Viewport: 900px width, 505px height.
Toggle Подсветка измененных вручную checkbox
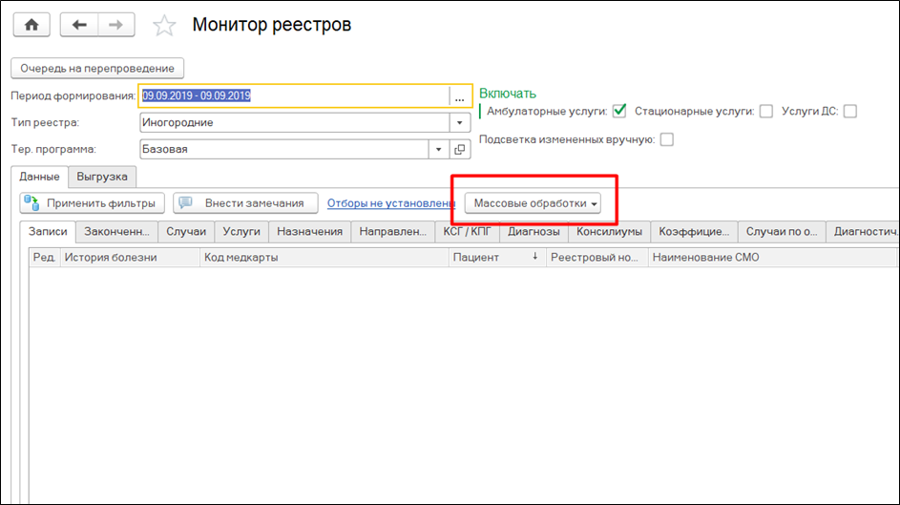667,140
